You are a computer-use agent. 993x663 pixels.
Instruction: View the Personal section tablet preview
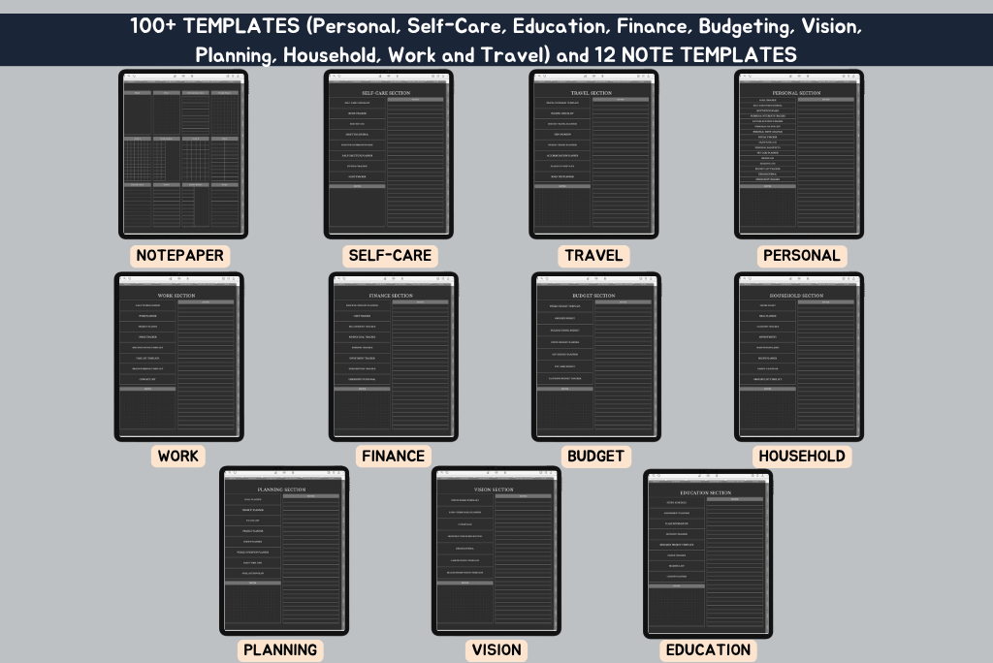(798, 154)
